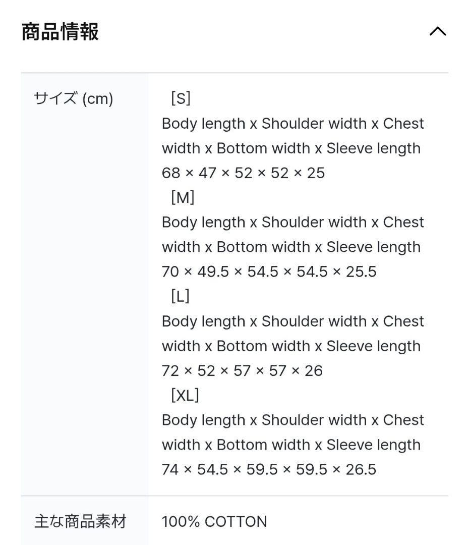Click the Body length line under [S]
The width and height of the screenshot is (469, 545).
(292, 124)
